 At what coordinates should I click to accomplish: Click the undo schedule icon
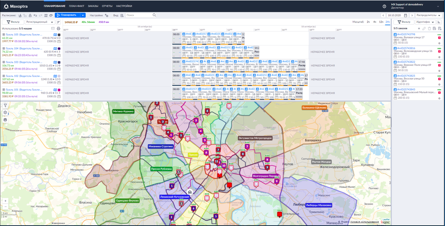tap(35, 15)
